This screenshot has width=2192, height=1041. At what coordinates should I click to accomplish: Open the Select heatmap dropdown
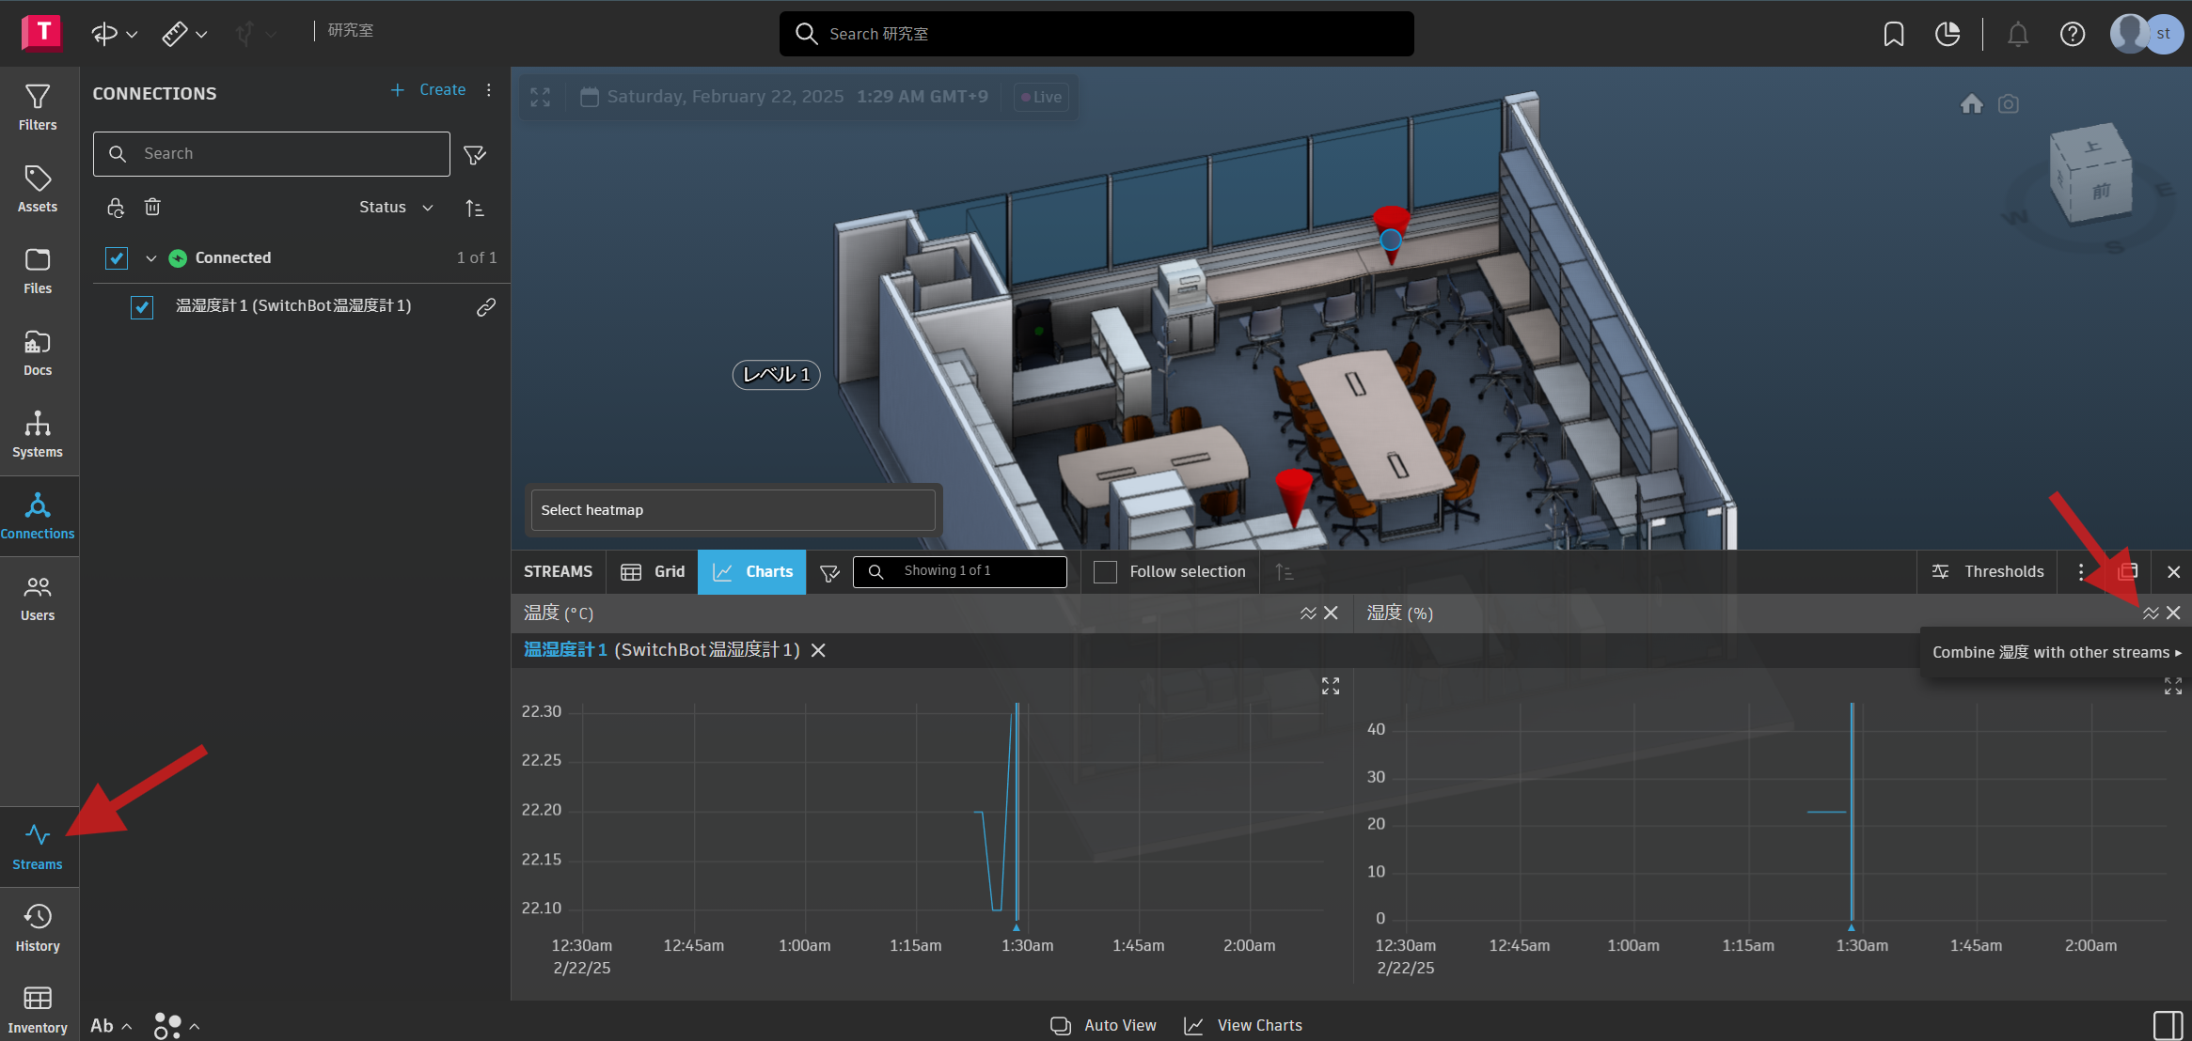pyautogui.click(x=733, y=510)
